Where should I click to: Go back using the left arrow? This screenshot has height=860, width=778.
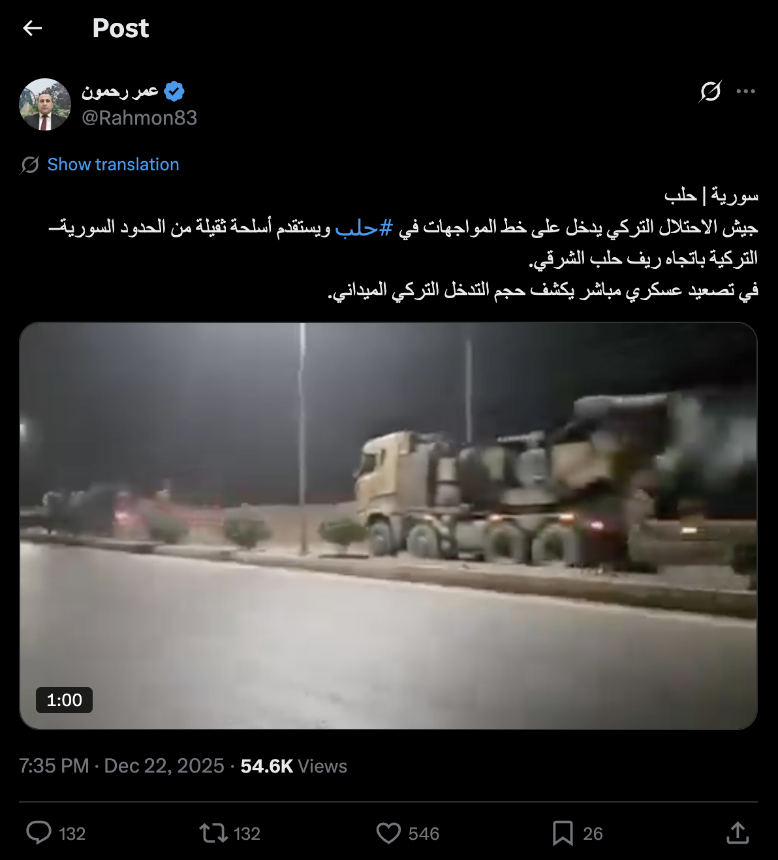tap(32, 28)
